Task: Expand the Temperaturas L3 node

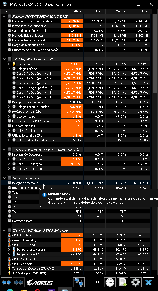Action: coord(9,254)
